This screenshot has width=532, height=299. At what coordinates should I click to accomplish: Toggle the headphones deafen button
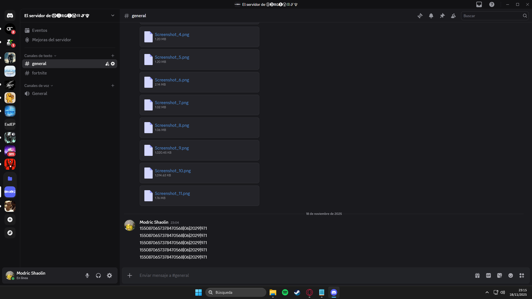click(98, 275)
